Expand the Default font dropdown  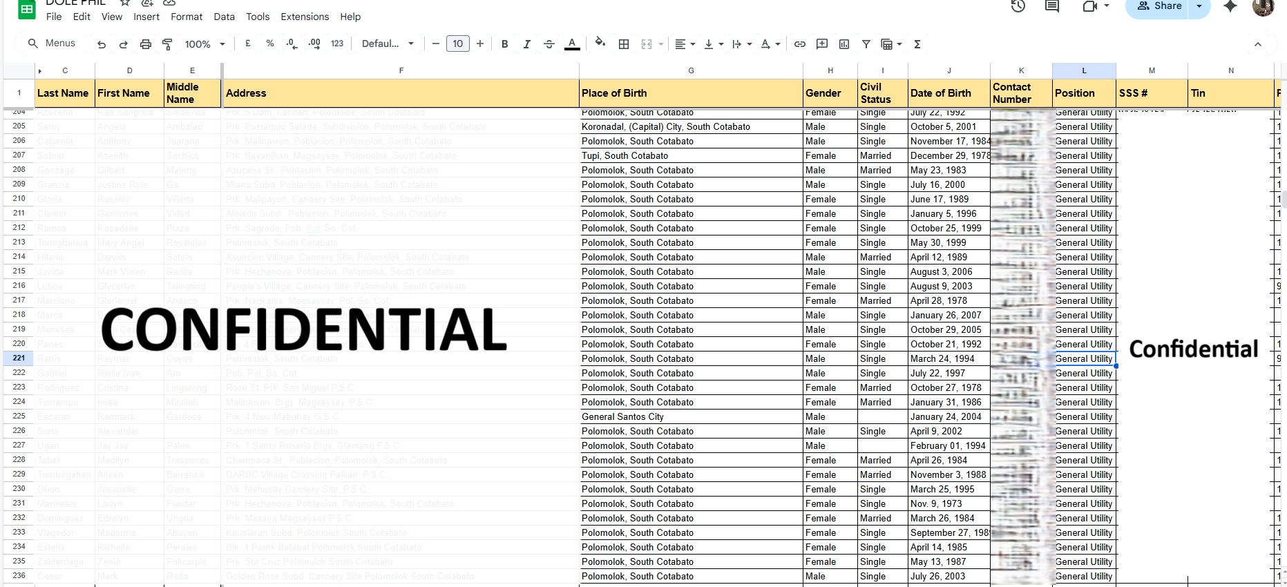(388, 44)
